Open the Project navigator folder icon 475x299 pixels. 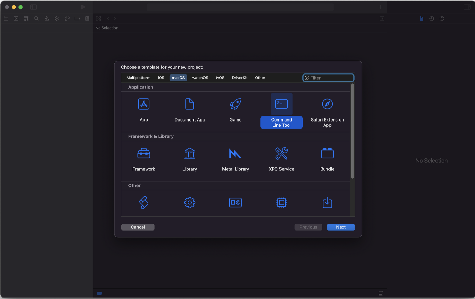6,18
